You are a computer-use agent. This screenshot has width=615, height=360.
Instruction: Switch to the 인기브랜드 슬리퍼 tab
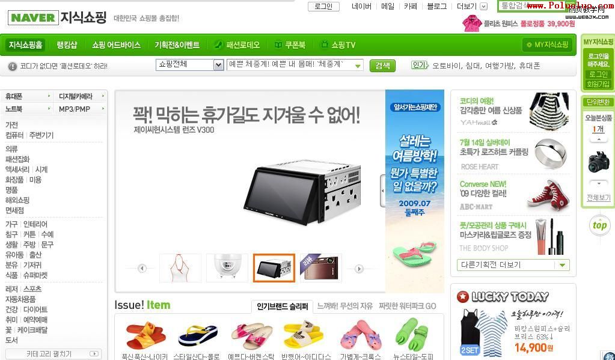(x=283, y=307)
